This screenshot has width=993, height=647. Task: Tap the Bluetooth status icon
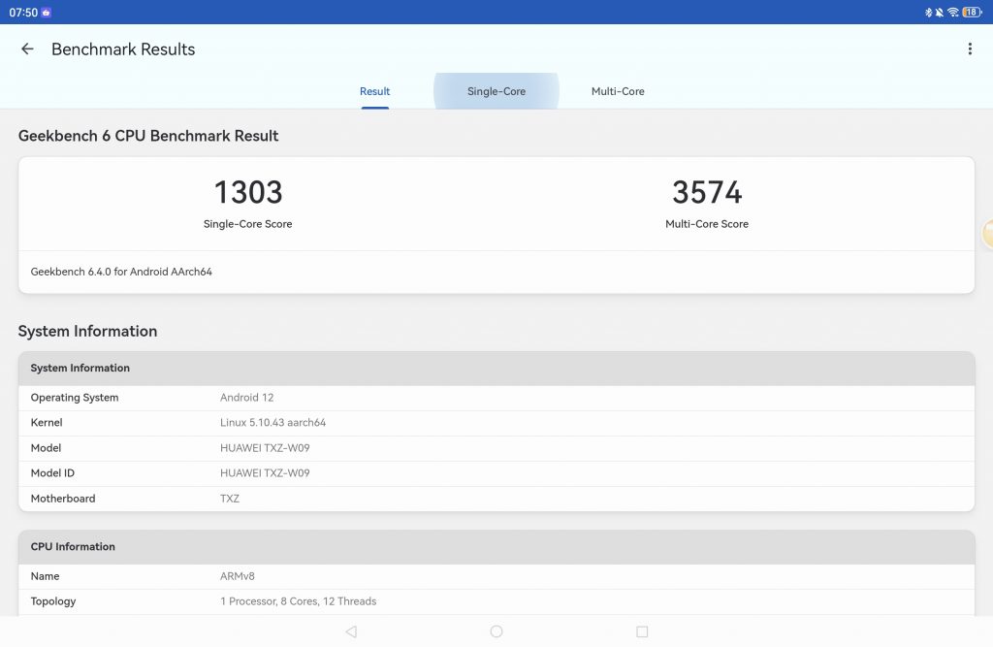(928, 12)
